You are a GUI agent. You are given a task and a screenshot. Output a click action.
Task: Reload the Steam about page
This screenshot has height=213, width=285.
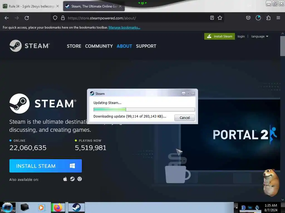tap(27, 18)
